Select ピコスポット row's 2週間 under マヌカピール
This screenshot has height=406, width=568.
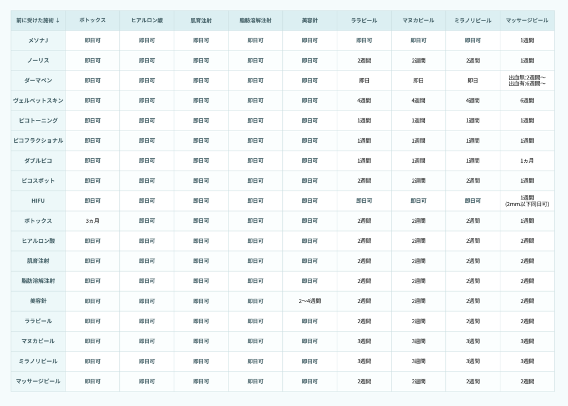pyautogui.click(x=418, y=181)
